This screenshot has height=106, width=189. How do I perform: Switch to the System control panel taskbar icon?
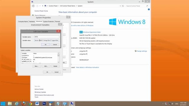(x=72, y=104)
